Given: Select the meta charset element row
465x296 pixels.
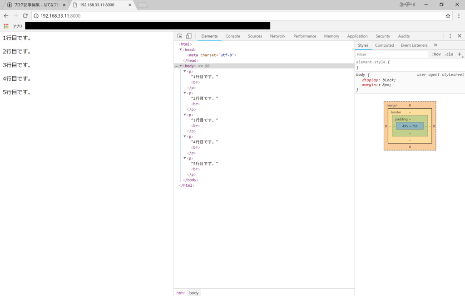Looking at the screenshot, I should click(x=212, y=55).
